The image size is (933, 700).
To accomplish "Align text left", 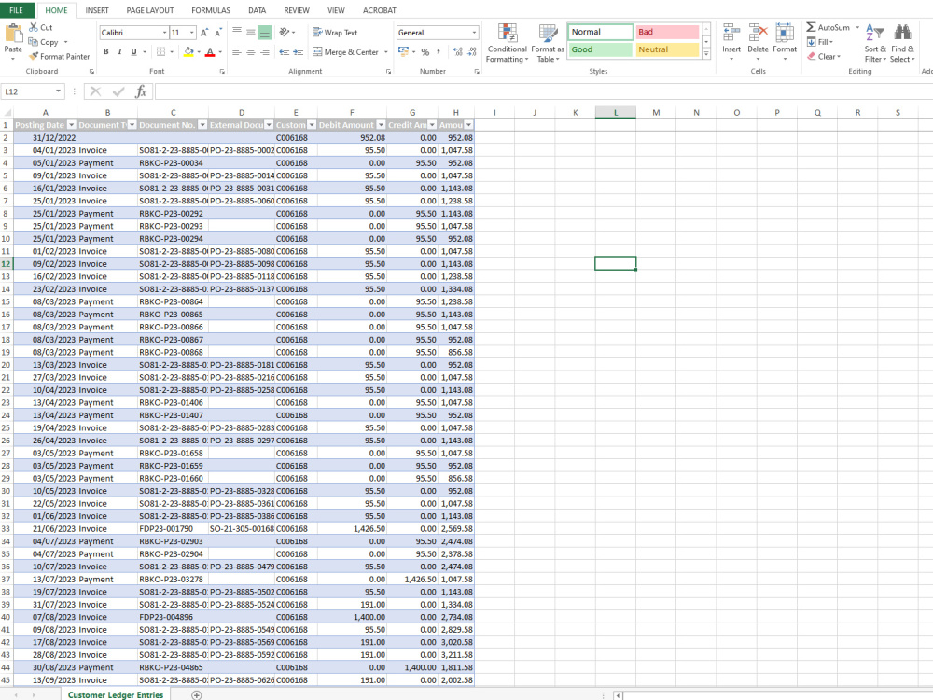I will click(237, 51).
